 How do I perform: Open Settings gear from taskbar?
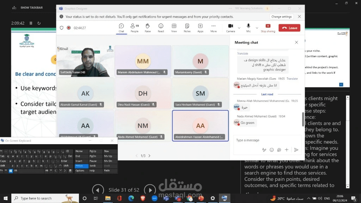click(x=213, y=198)
